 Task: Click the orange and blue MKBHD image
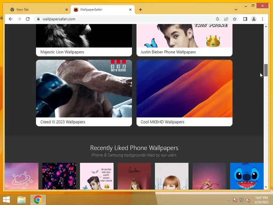(184, 89)
